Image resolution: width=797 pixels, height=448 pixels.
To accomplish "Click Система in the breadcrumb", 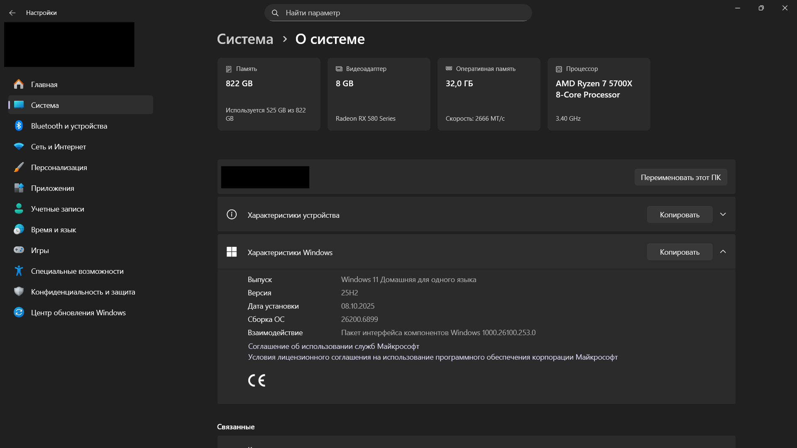I will pos(245,39).
